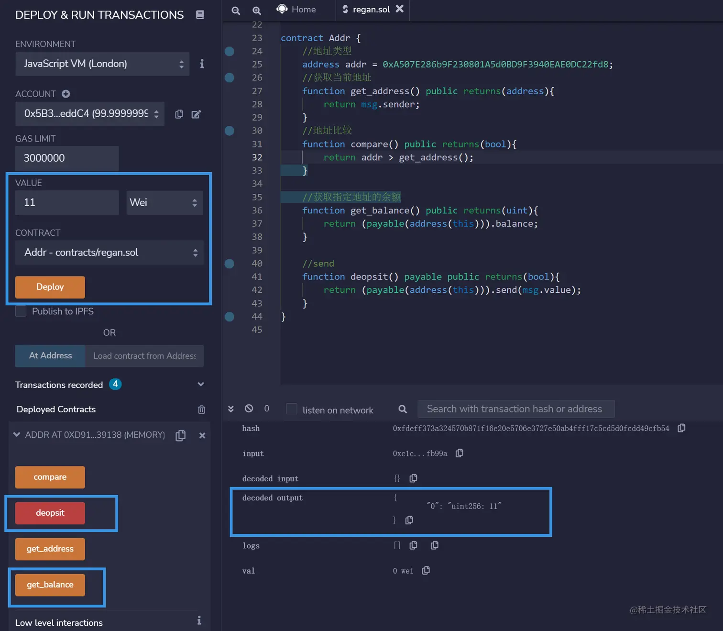The image size is (723, 631).
Task: Delete all deployed contracts with trash icon
Action: 201,410
